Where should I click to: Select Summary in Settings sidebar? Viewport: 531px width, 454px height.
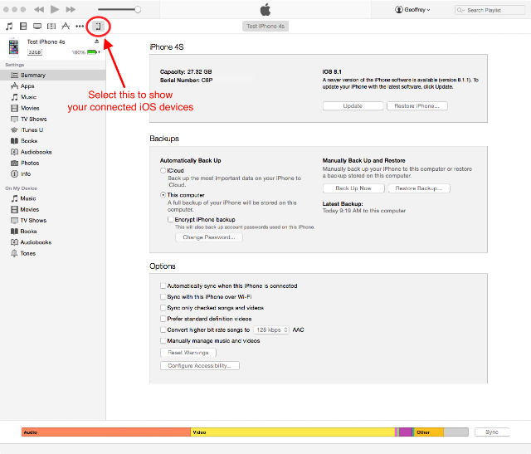tap(53, 76)
